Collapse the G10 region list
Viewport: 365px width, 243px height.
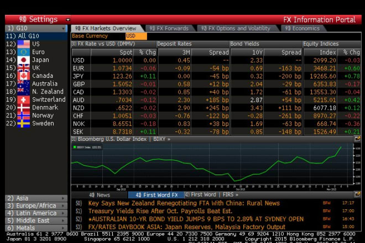pyautogui.click(x=63, y=29)
